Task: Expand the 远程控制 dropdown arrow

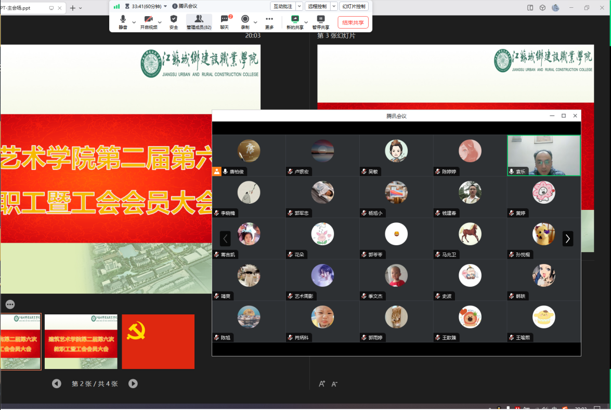Action: pos(334,6)
